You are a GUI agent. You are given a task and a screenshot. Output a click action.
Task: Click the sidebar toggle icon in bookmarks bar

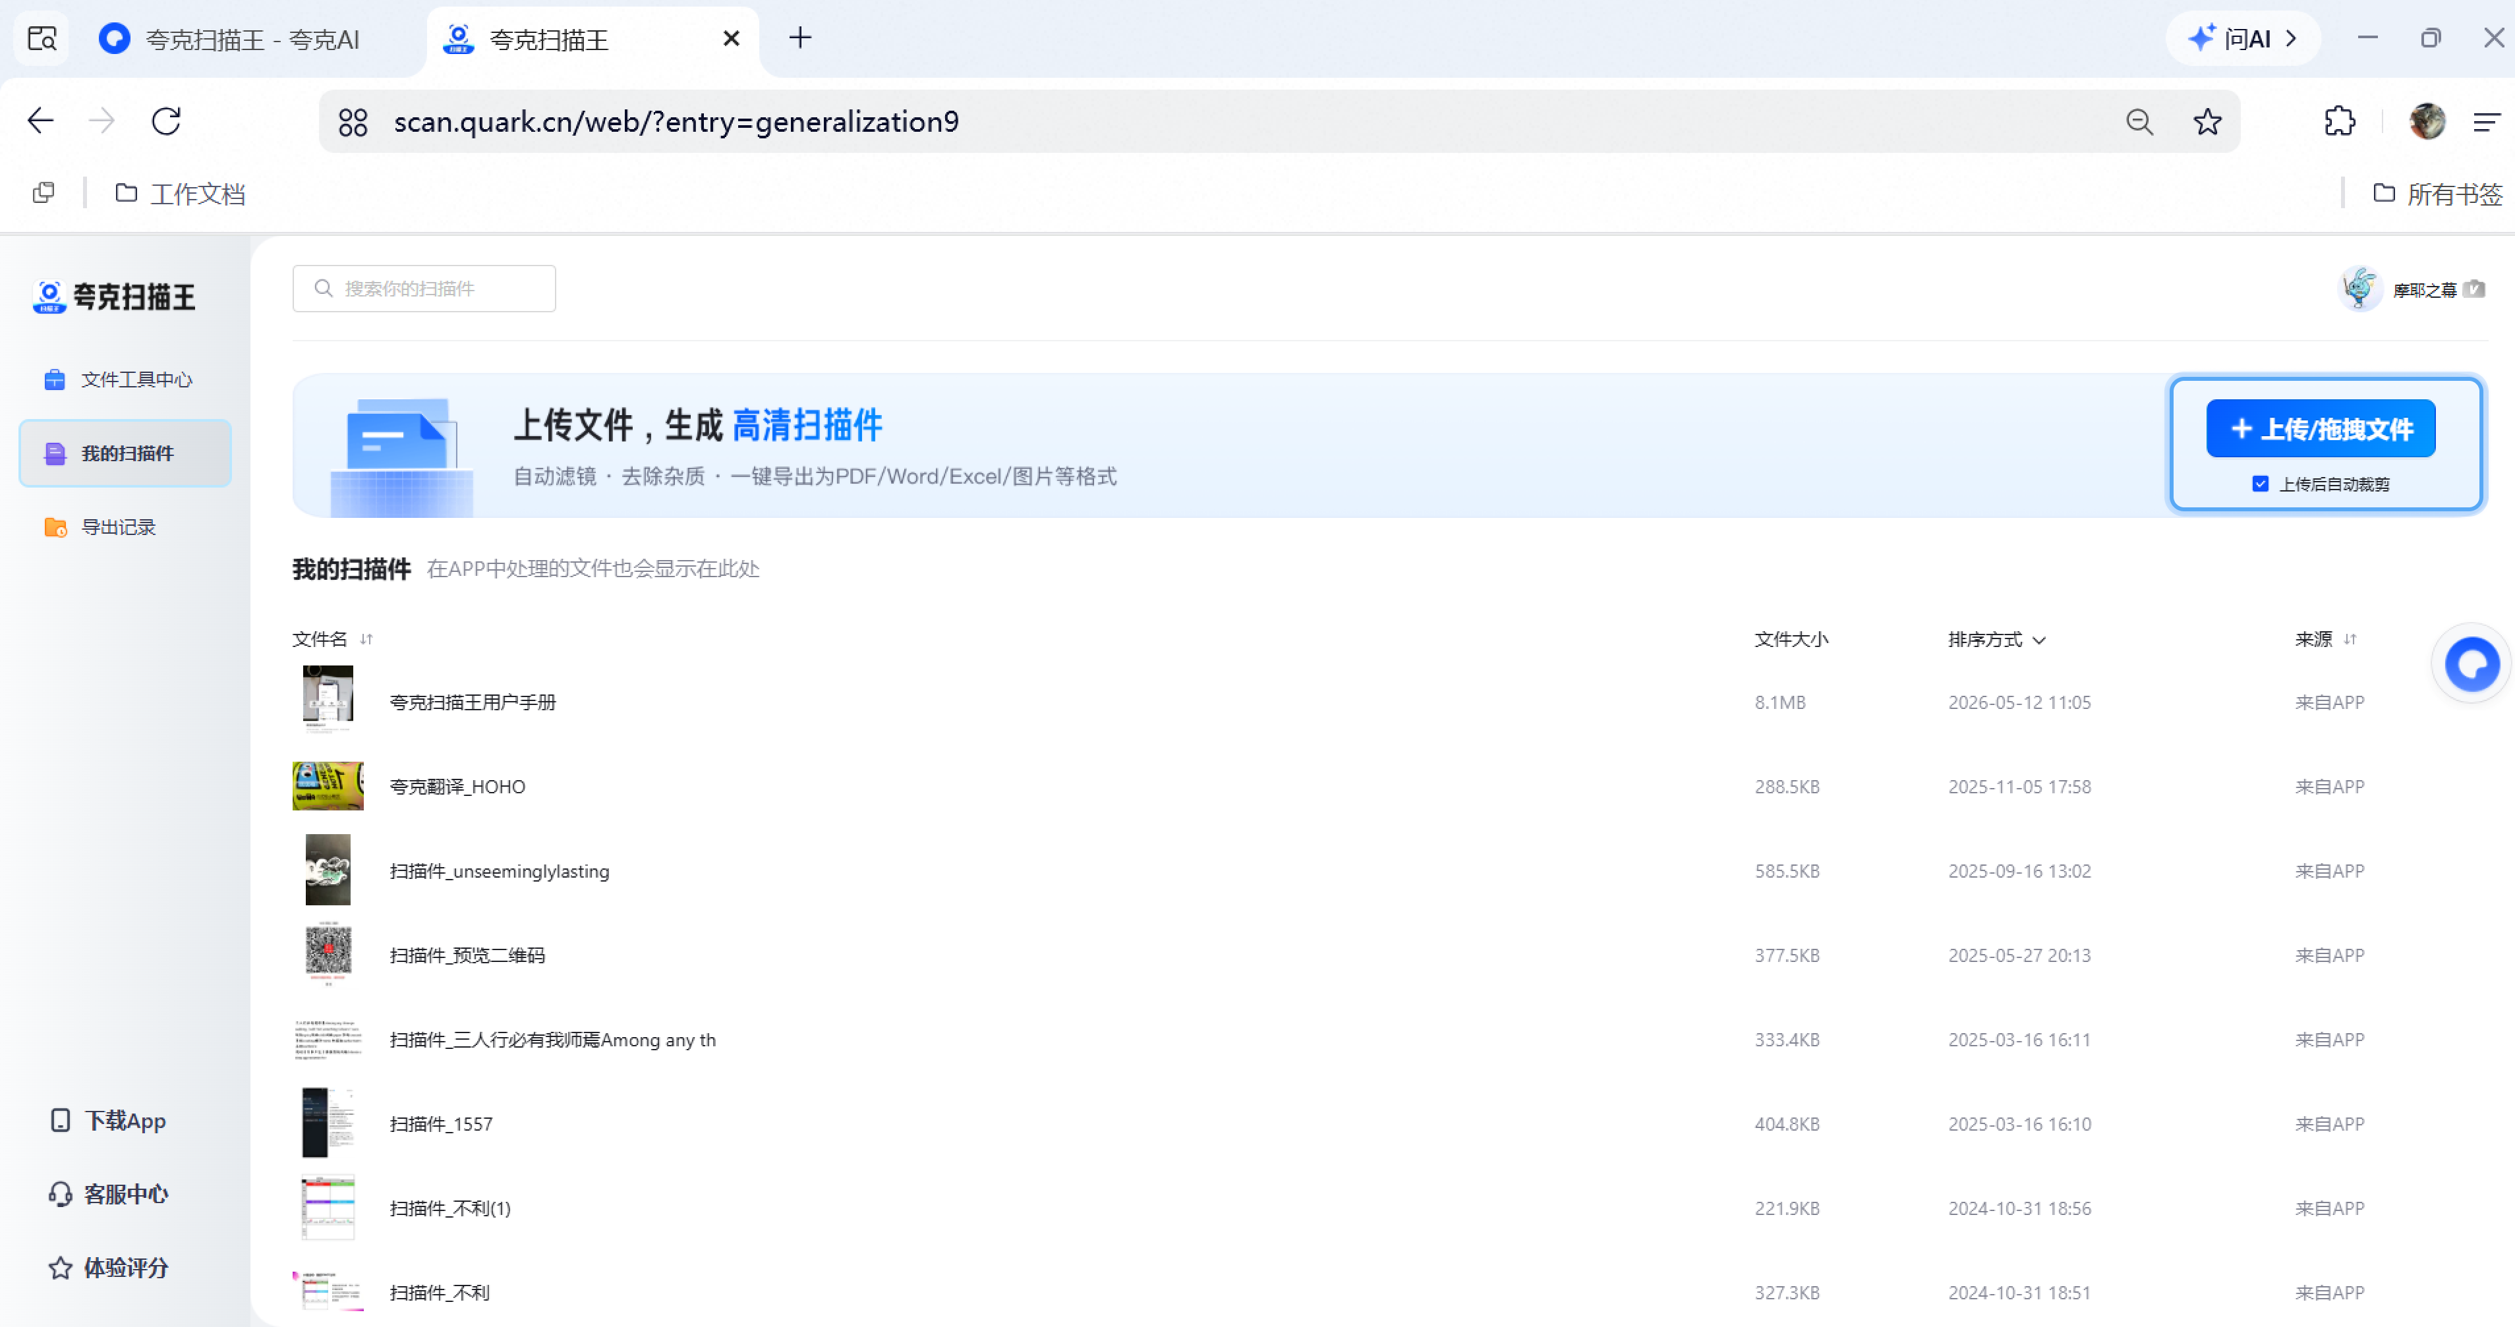pyautogui.click(x=43, y=193)
